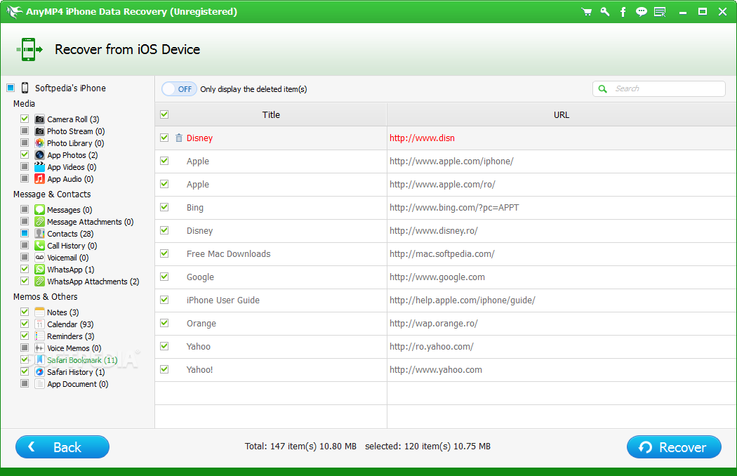Click the trash icon beside deleted Disney
The image size is (737, 476).
pos(178,138)
